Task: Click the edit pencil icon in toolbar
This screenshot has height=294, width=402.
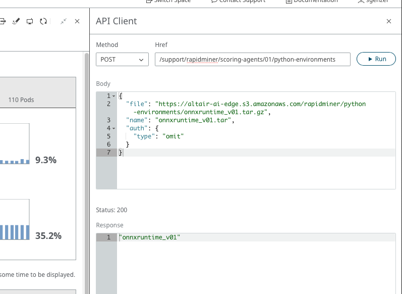Action: pyautogui.click(x=16, y=21)
